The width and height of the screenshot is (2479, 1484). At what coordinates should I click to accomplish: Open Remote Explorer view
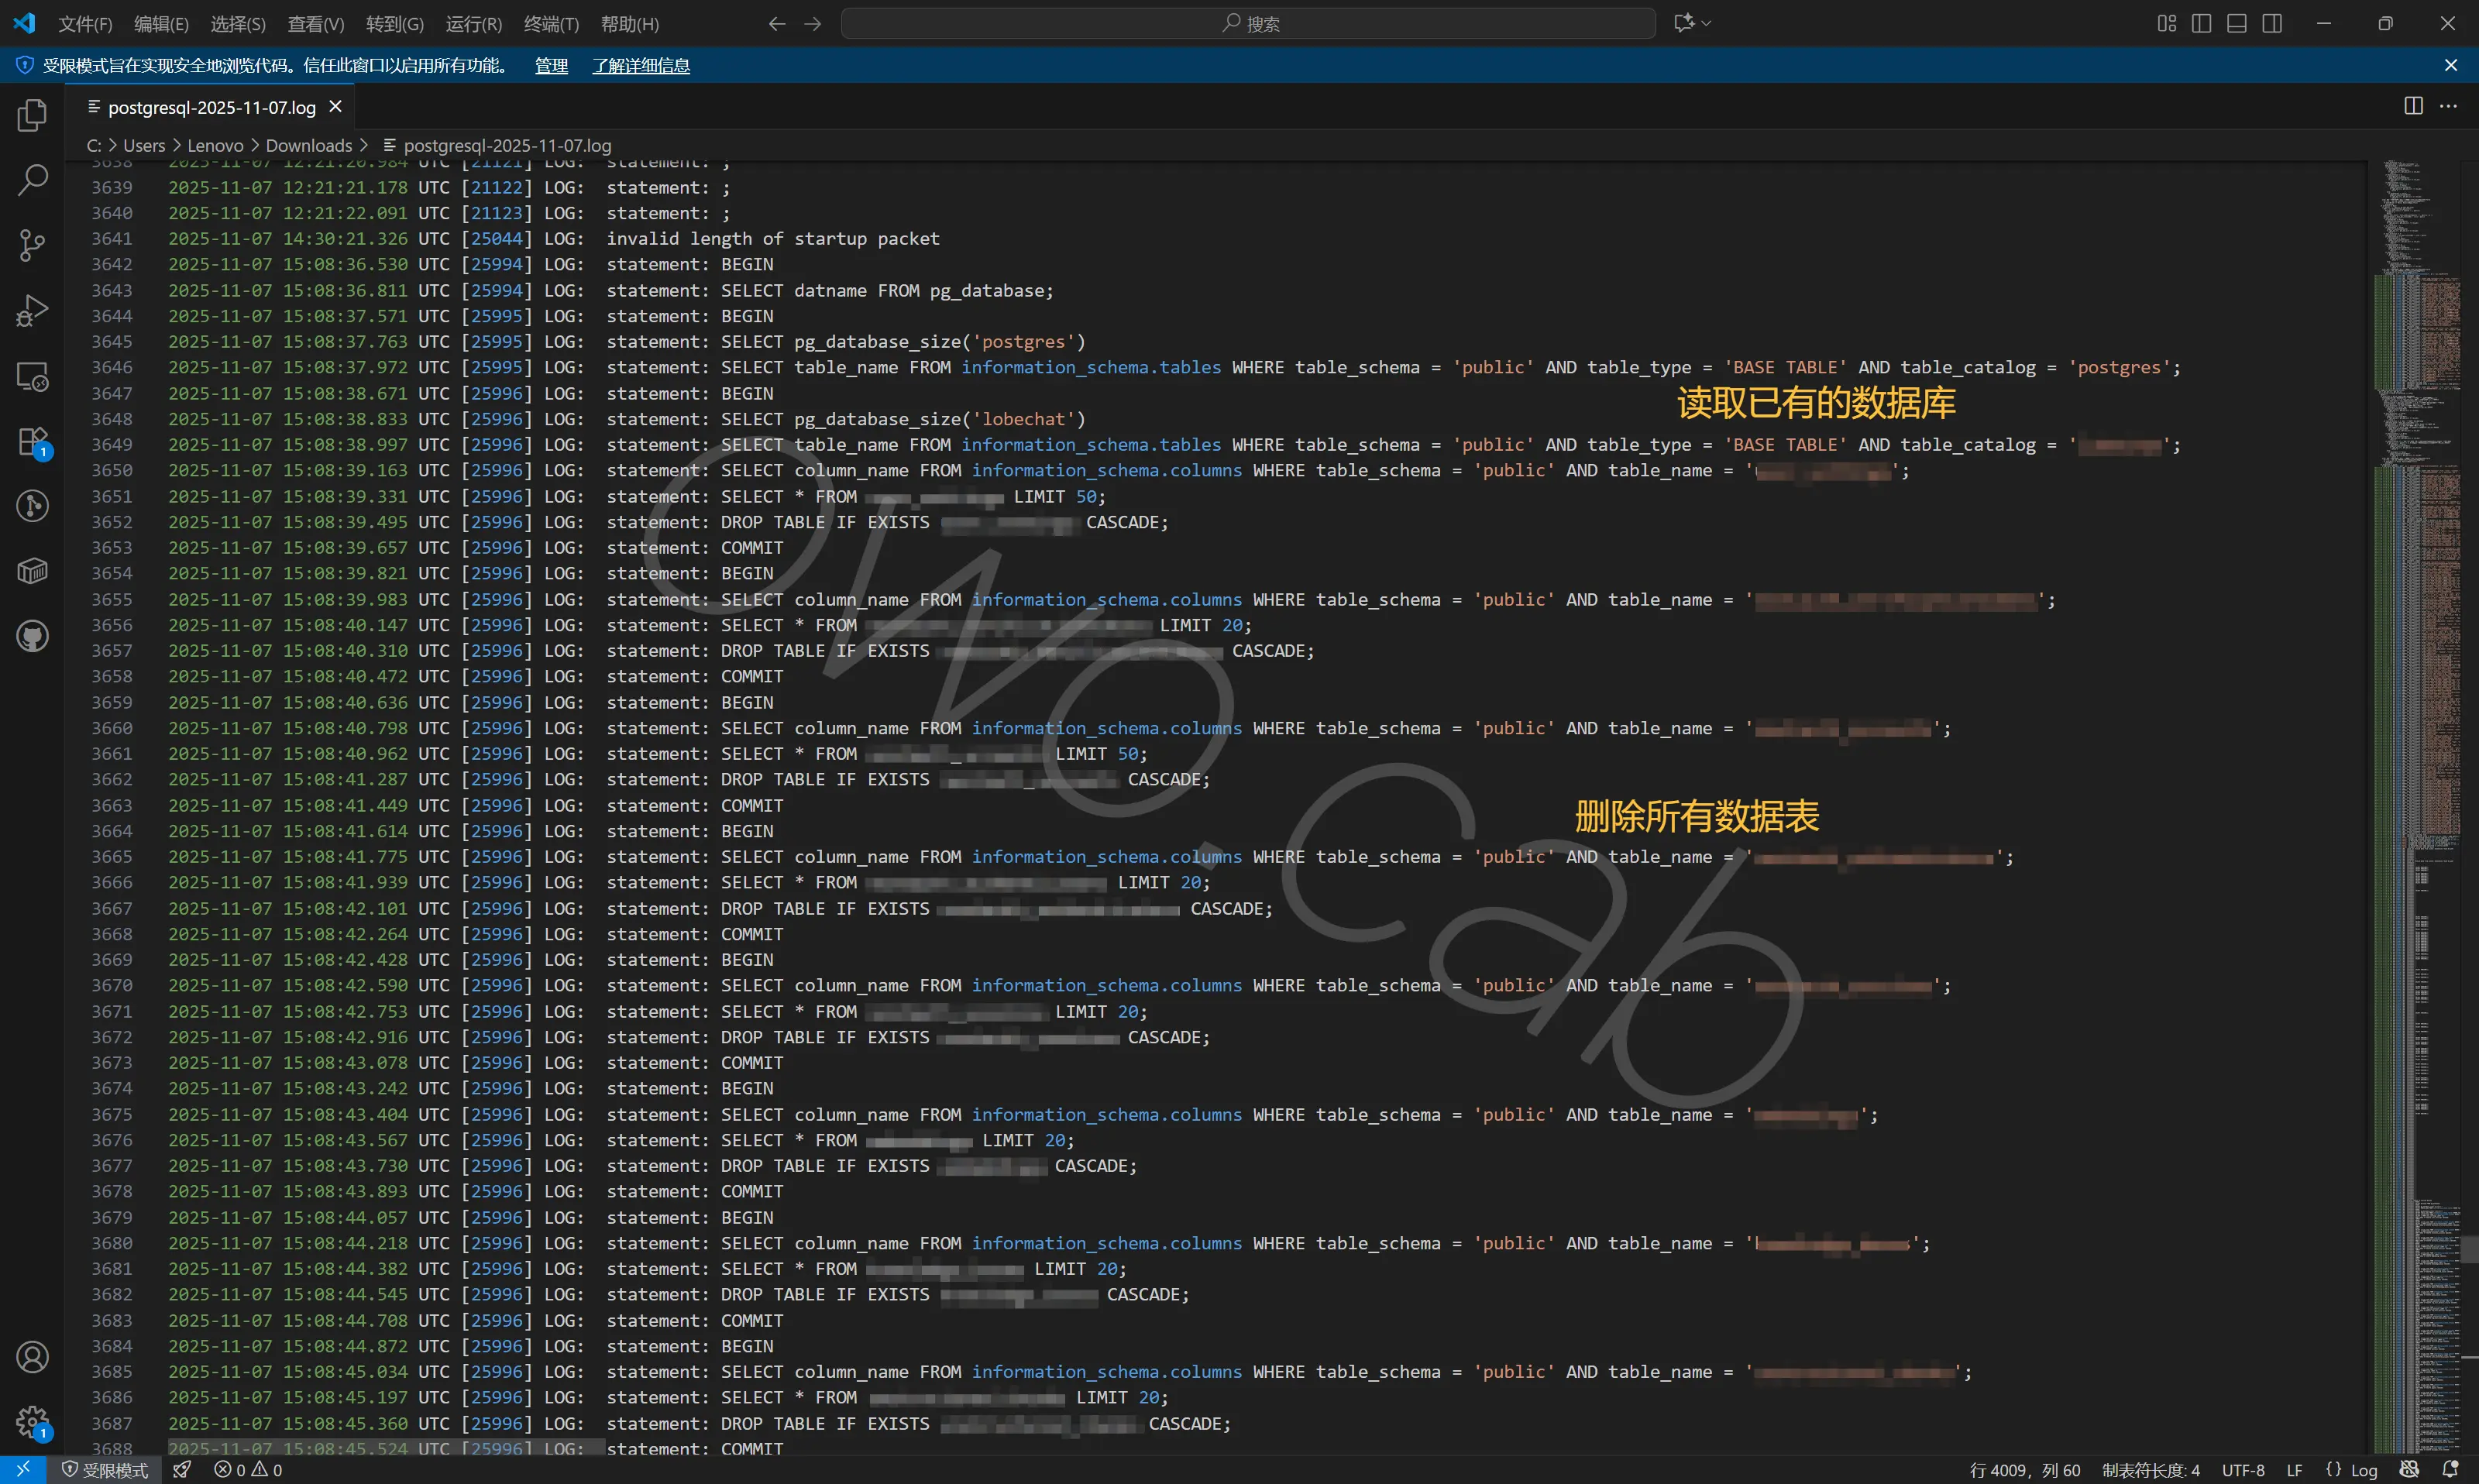click(32, 377)
